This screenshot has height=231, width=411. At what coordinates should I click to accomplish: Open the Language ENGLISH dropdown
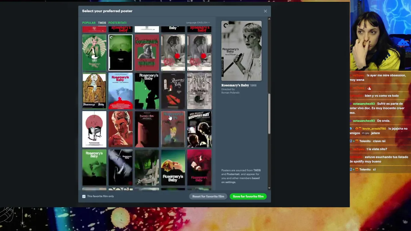(x=198, y=23)
